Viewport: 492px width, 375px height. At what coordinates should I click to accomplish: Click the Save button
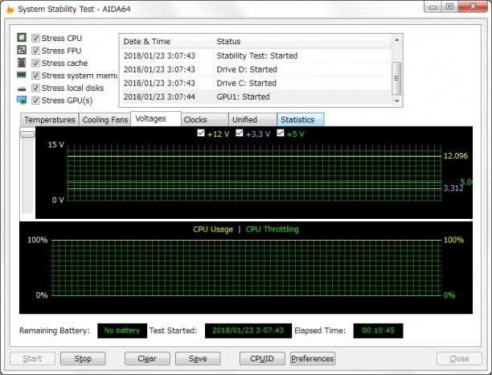[198, 358]
